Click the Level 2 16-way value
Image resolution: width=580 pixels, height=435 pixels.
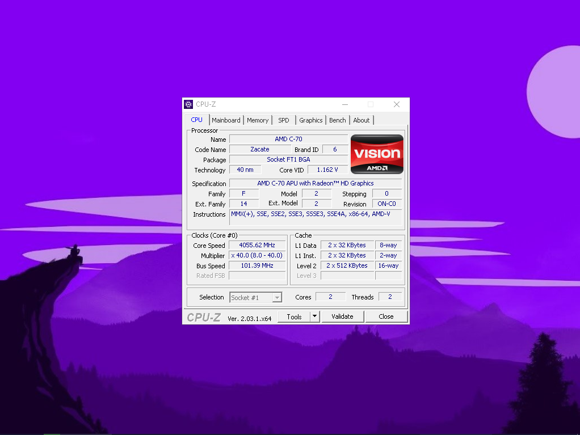tap(388, 266)
